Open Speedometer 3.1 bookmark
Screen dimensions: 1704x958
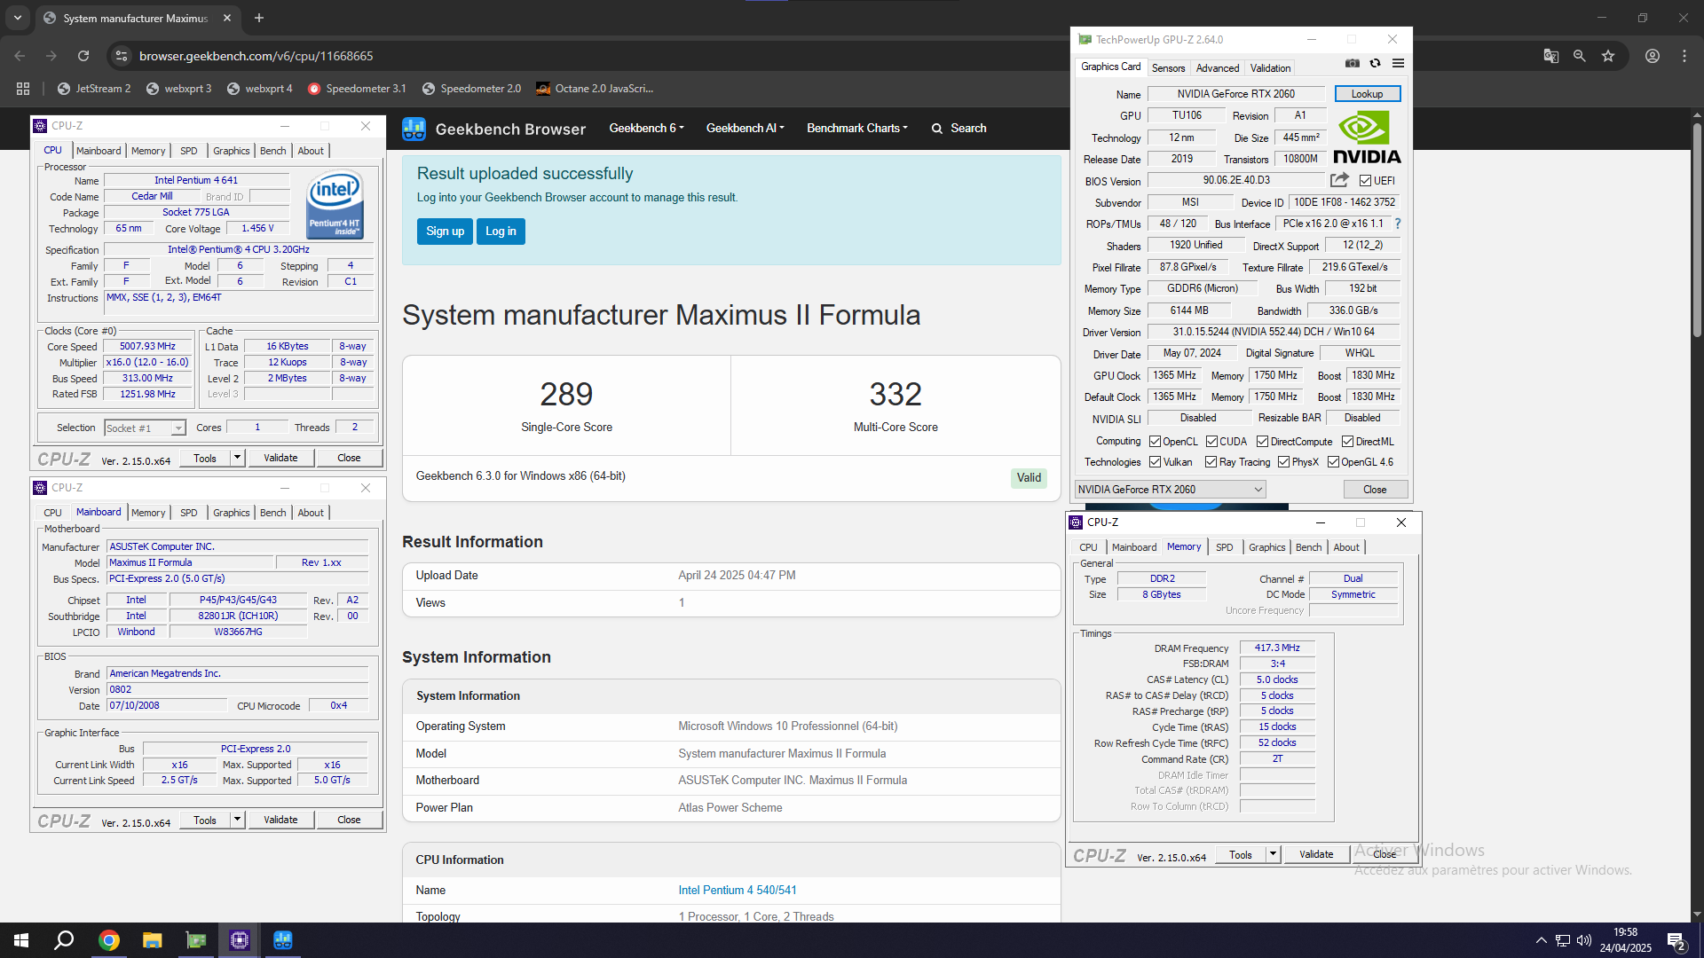point(357,89)
